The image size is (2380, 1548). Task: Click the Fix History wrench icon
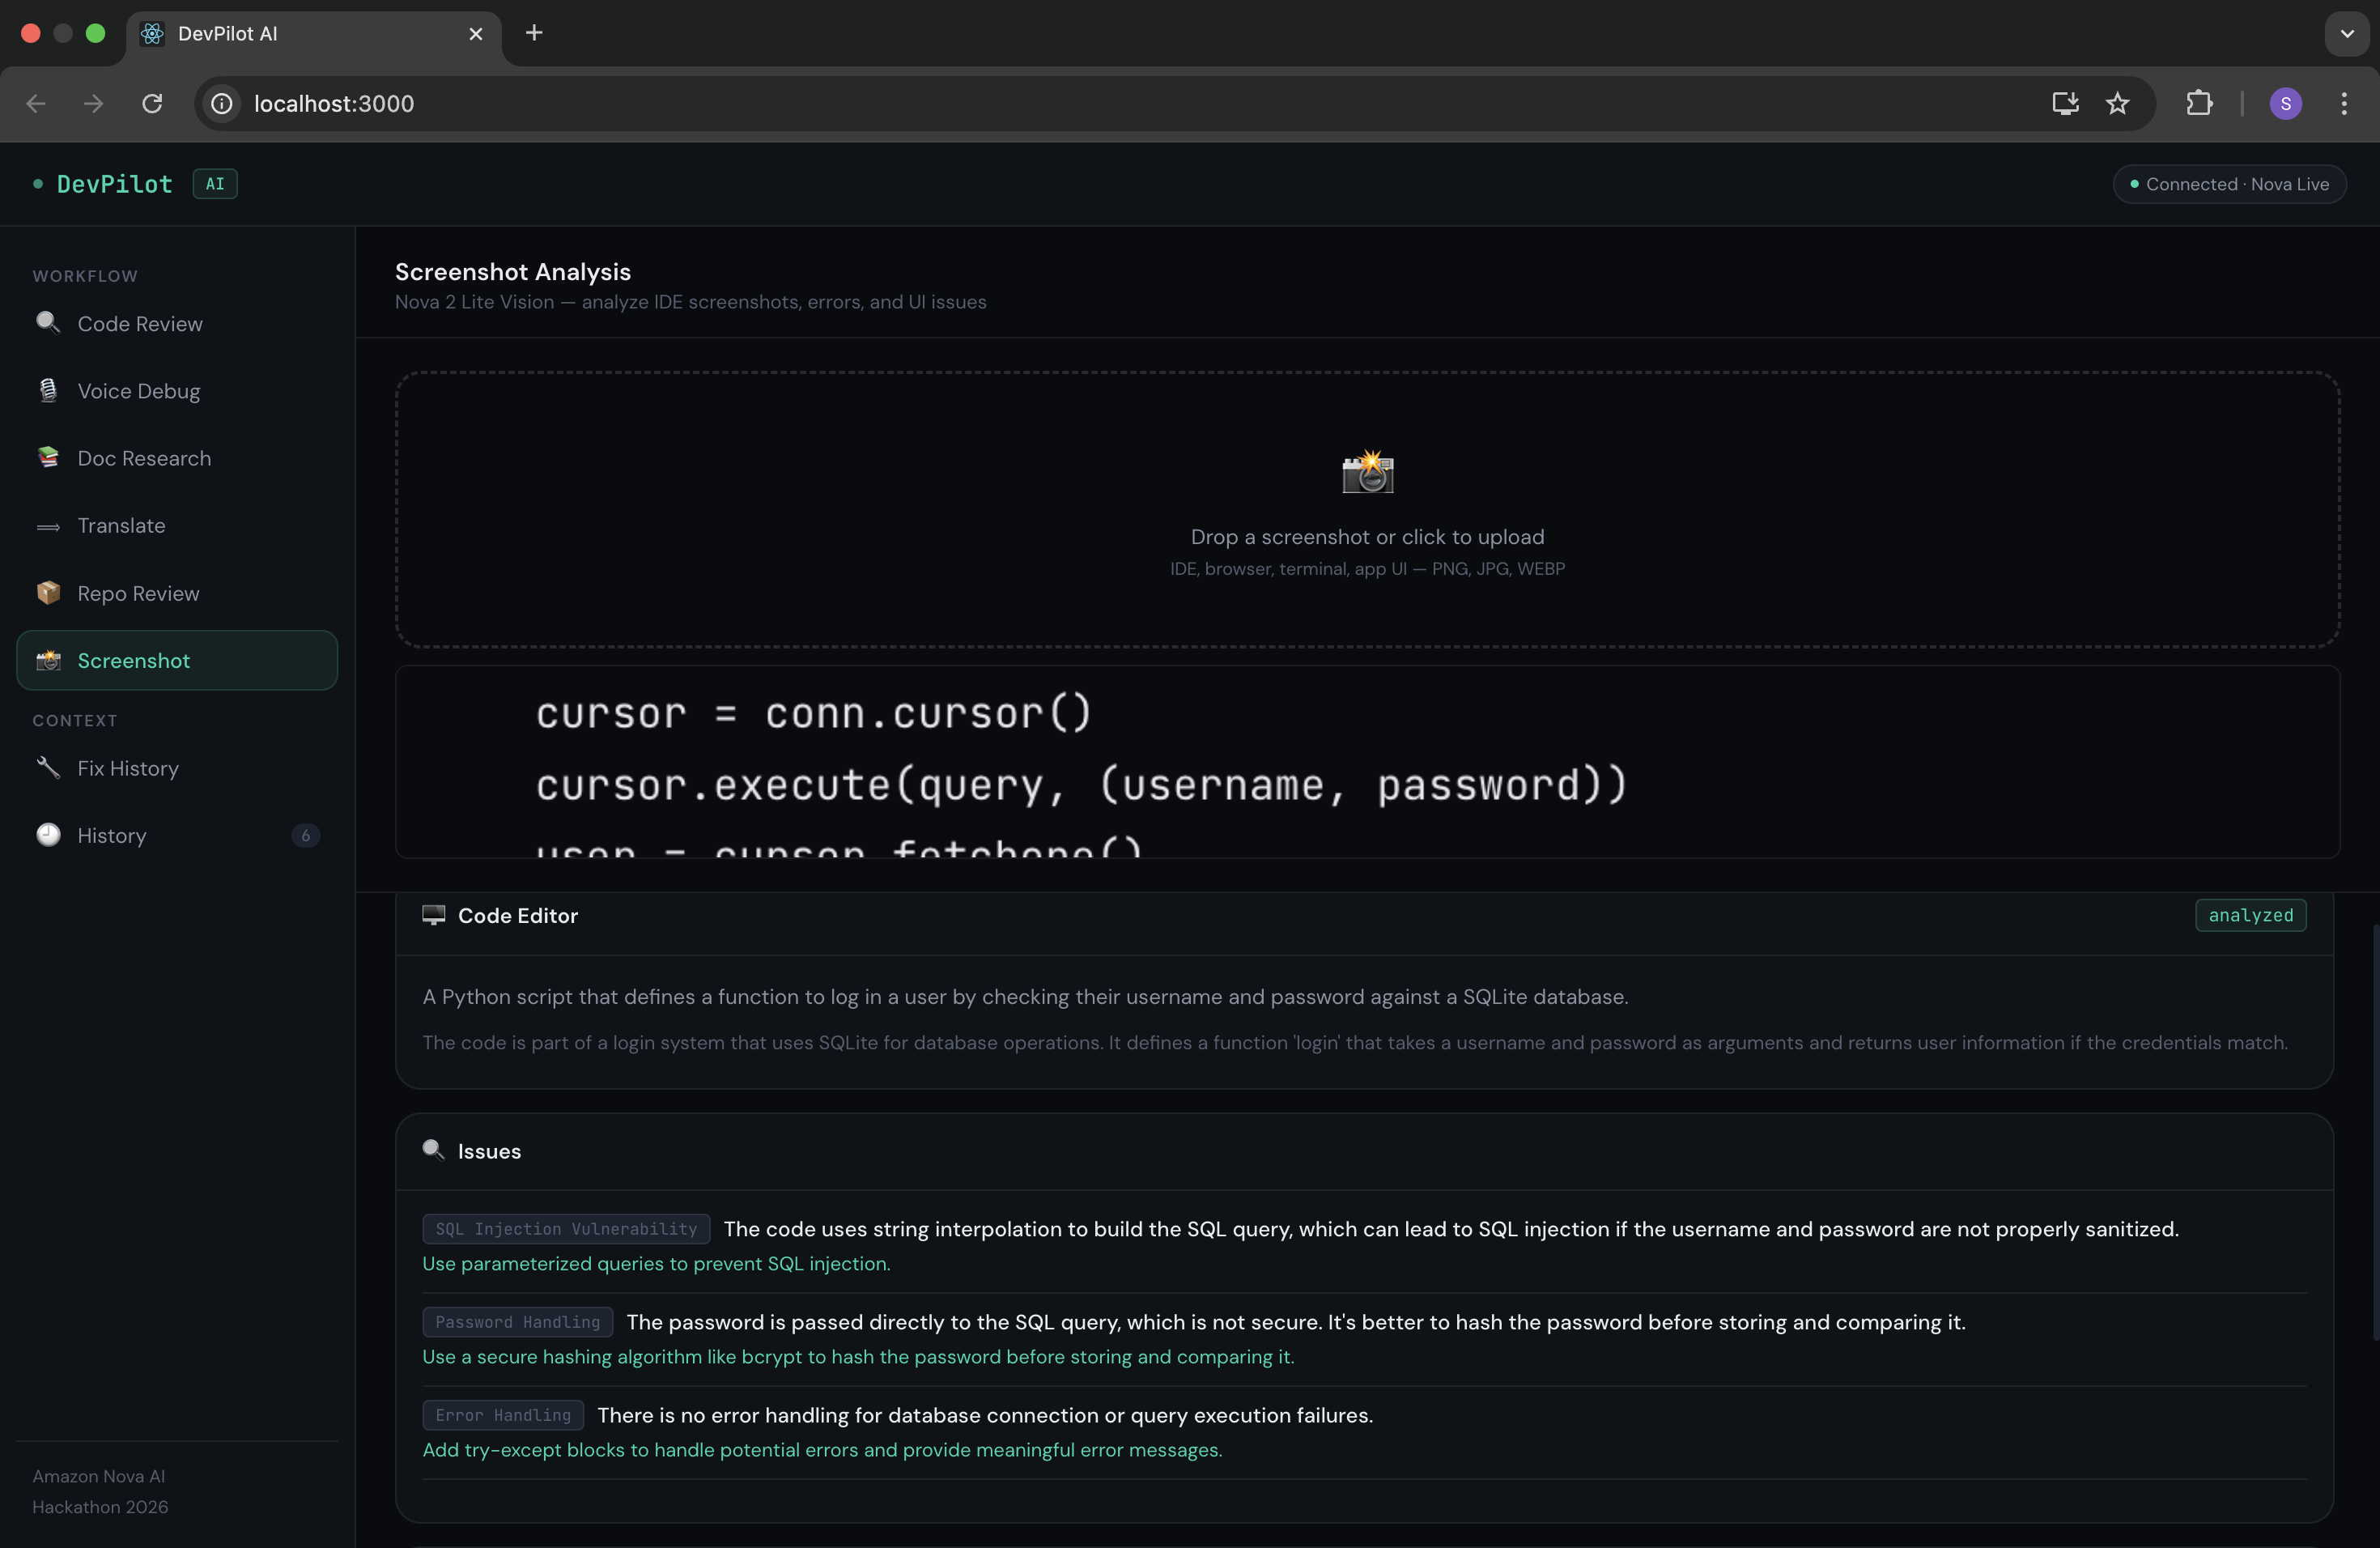[47, 767]
